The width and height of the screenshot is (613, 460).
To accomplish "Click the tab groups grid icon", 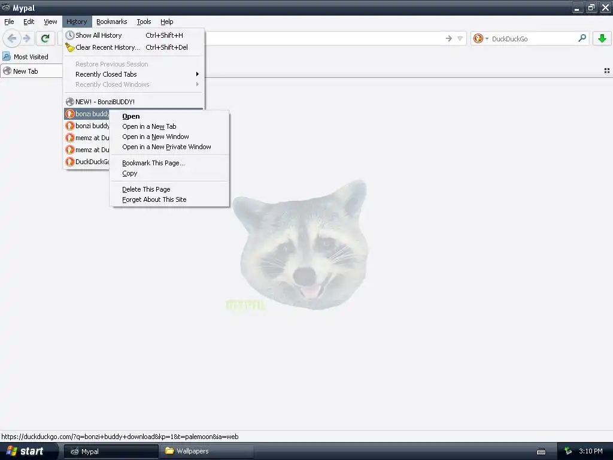I will click(607, 71).
